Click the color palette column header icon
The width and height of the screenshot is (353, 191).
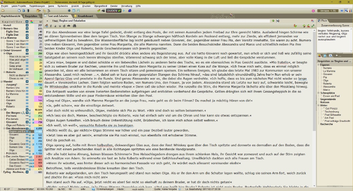(x=32, y=22)
